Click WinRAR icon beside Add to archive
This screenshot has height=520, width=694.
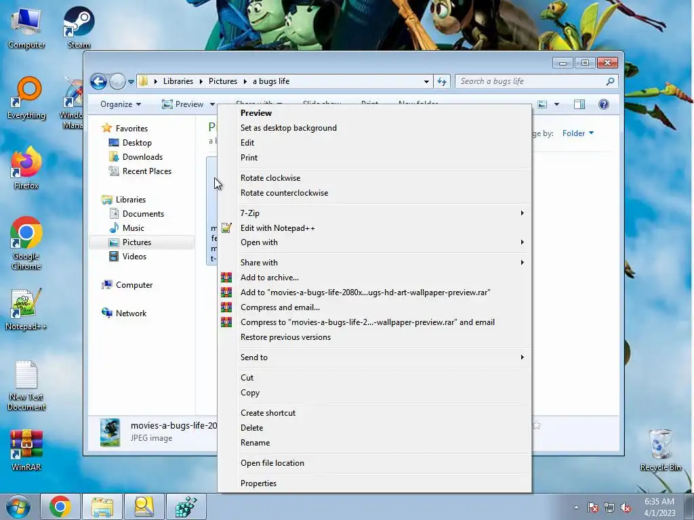226,278
